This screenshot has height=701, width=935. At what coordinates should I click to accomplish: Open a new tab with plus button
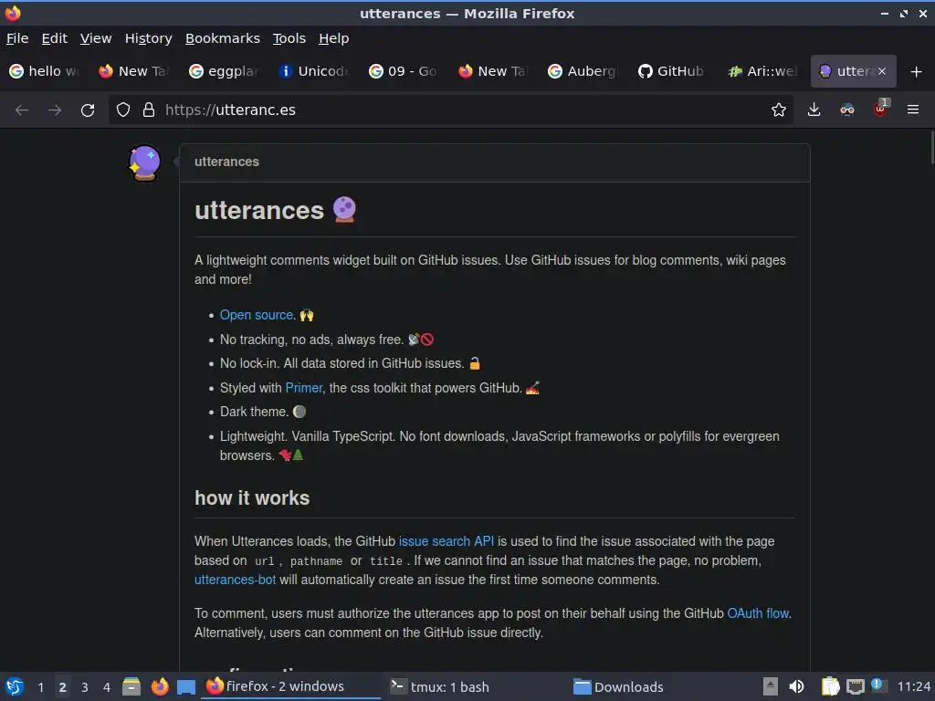917,71
